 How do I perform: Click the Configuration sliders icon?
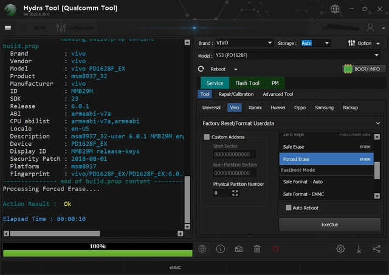tap(61, 28)
